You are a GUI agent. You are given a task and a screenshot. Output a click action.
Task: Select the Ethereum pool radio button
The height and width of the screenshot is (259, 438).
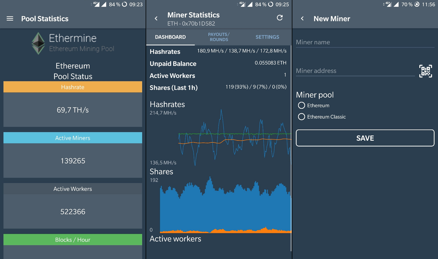point(302,105)
